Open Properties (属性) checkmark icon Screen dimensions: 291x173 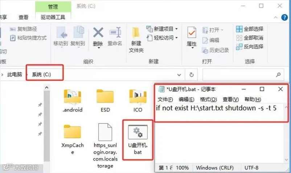(x=192, y=33)
